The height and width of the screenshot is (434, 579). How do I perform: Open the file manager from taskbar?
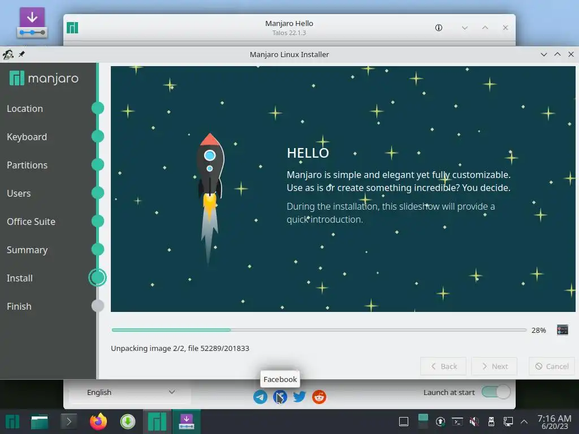point(40,422)
